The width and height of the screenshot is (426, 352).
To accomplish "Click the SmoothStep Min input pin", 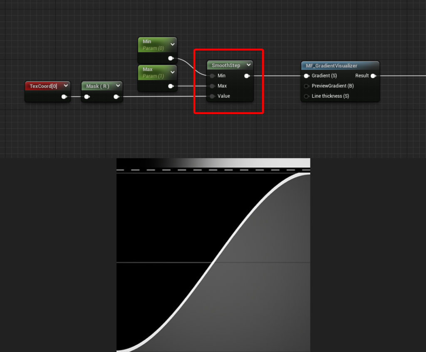I will [x=212, y=76].
